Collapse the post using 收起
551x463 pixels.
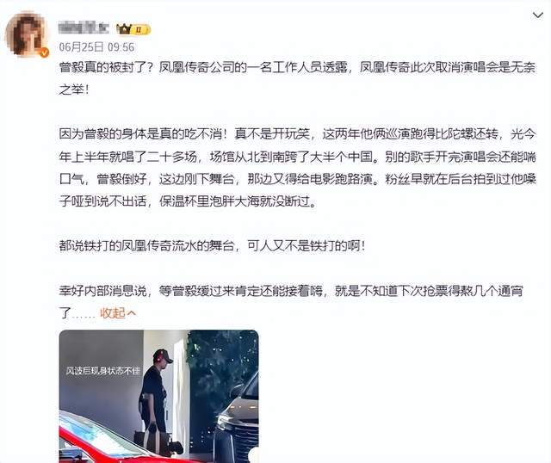pyautogui.click(x=113, y=312)
